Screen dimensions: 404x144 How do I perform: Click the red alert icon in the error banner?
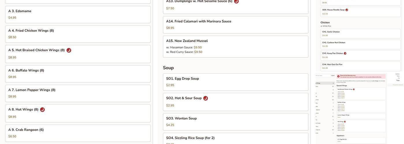338,76
